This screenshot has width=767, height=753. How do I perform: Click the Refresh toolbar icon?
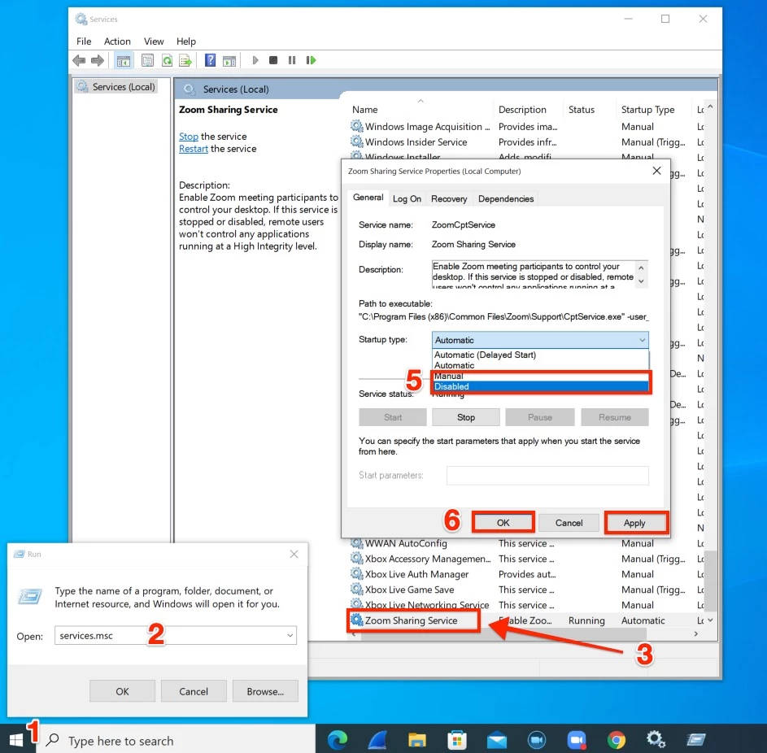coord(167,61)
